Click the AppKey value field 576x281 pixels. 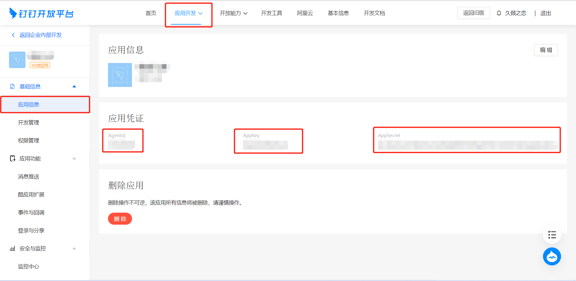265,145
